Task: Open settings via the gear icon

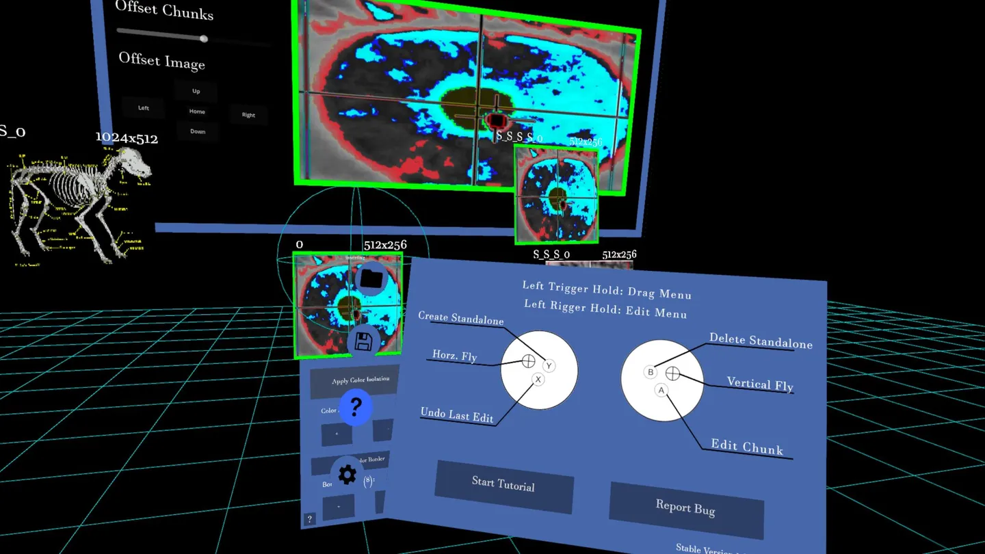Action: (x=347, y=474)
